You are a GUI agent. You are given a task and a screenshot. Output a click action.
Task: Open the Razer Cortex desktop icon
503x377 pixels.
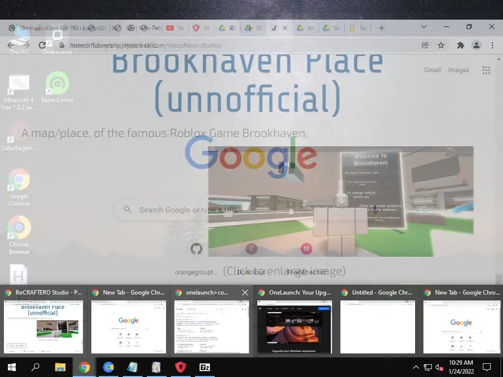coord(57,87)
